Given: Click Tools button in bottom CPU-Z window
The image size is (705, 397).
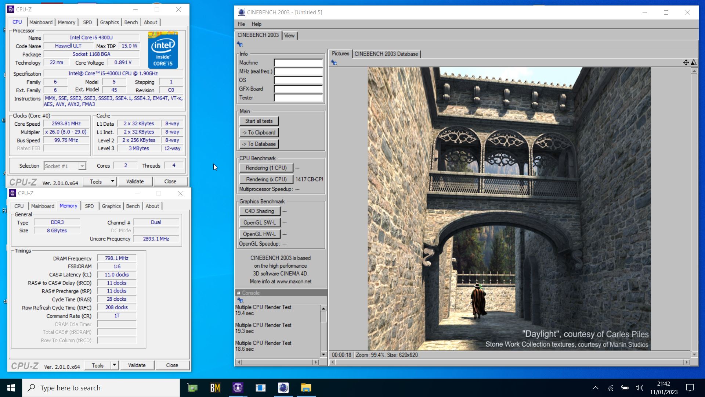Looking at the screenshot, I should [x=98, y=365].
